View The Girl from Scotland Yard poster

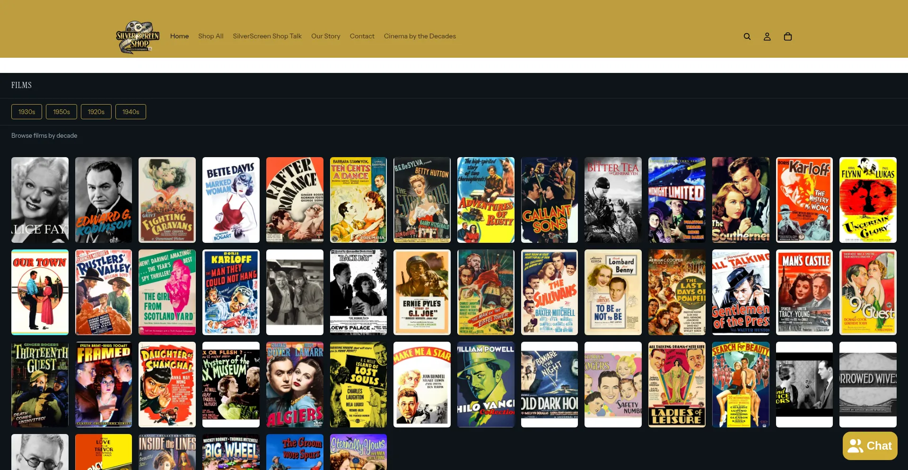click(167, 292)
